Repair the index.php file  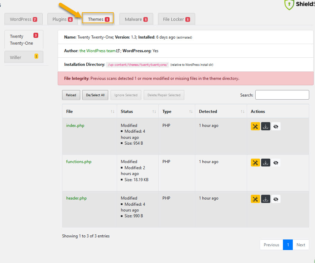click(x=255, y=127)
